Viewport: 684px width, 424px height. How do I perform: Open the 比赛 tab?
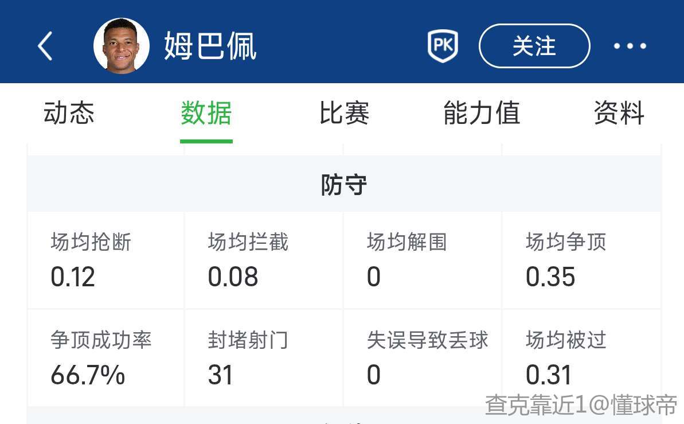click(x=344, y=113)
